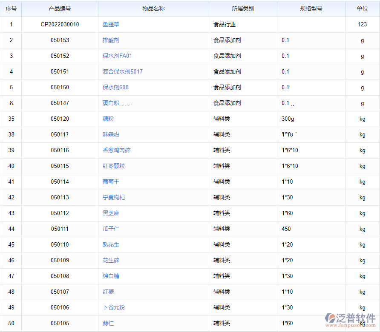Open the 宁夏枸杞 item details
The image size is (380, 332).
pos(113,197)
